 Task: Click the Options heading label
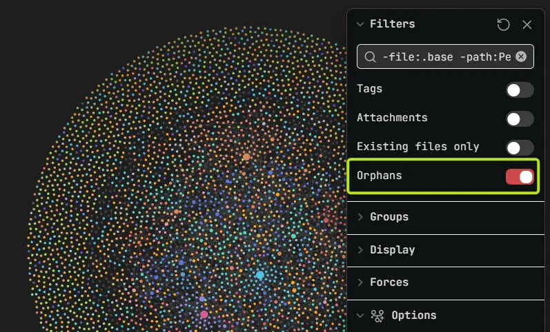click(x=414, y=315)
